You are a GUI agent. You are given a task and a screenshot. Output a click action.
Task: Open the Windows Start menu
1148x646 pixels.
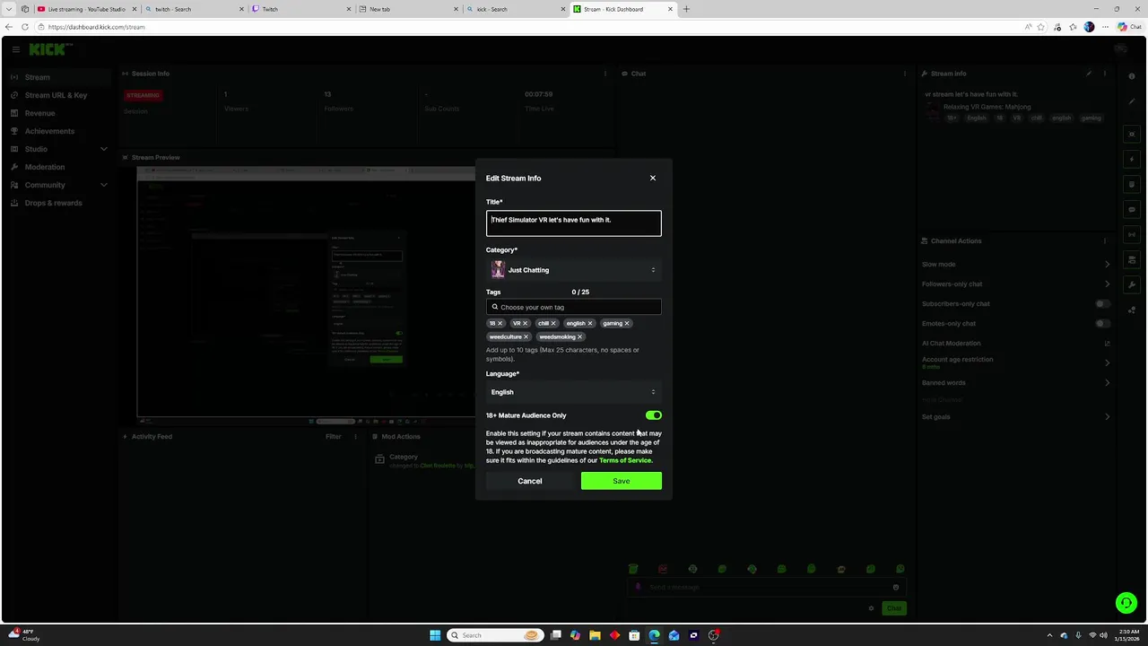[x=435, y=635]
